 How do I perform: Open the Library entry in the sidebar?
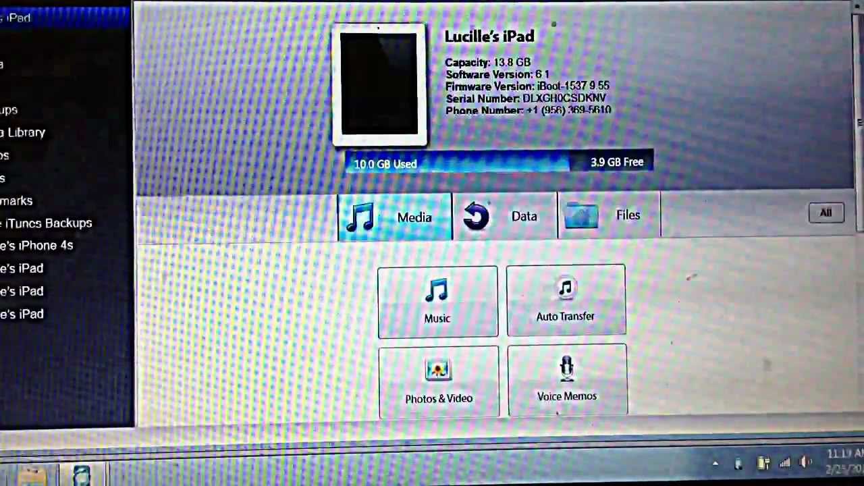click(x=23, y=132)
